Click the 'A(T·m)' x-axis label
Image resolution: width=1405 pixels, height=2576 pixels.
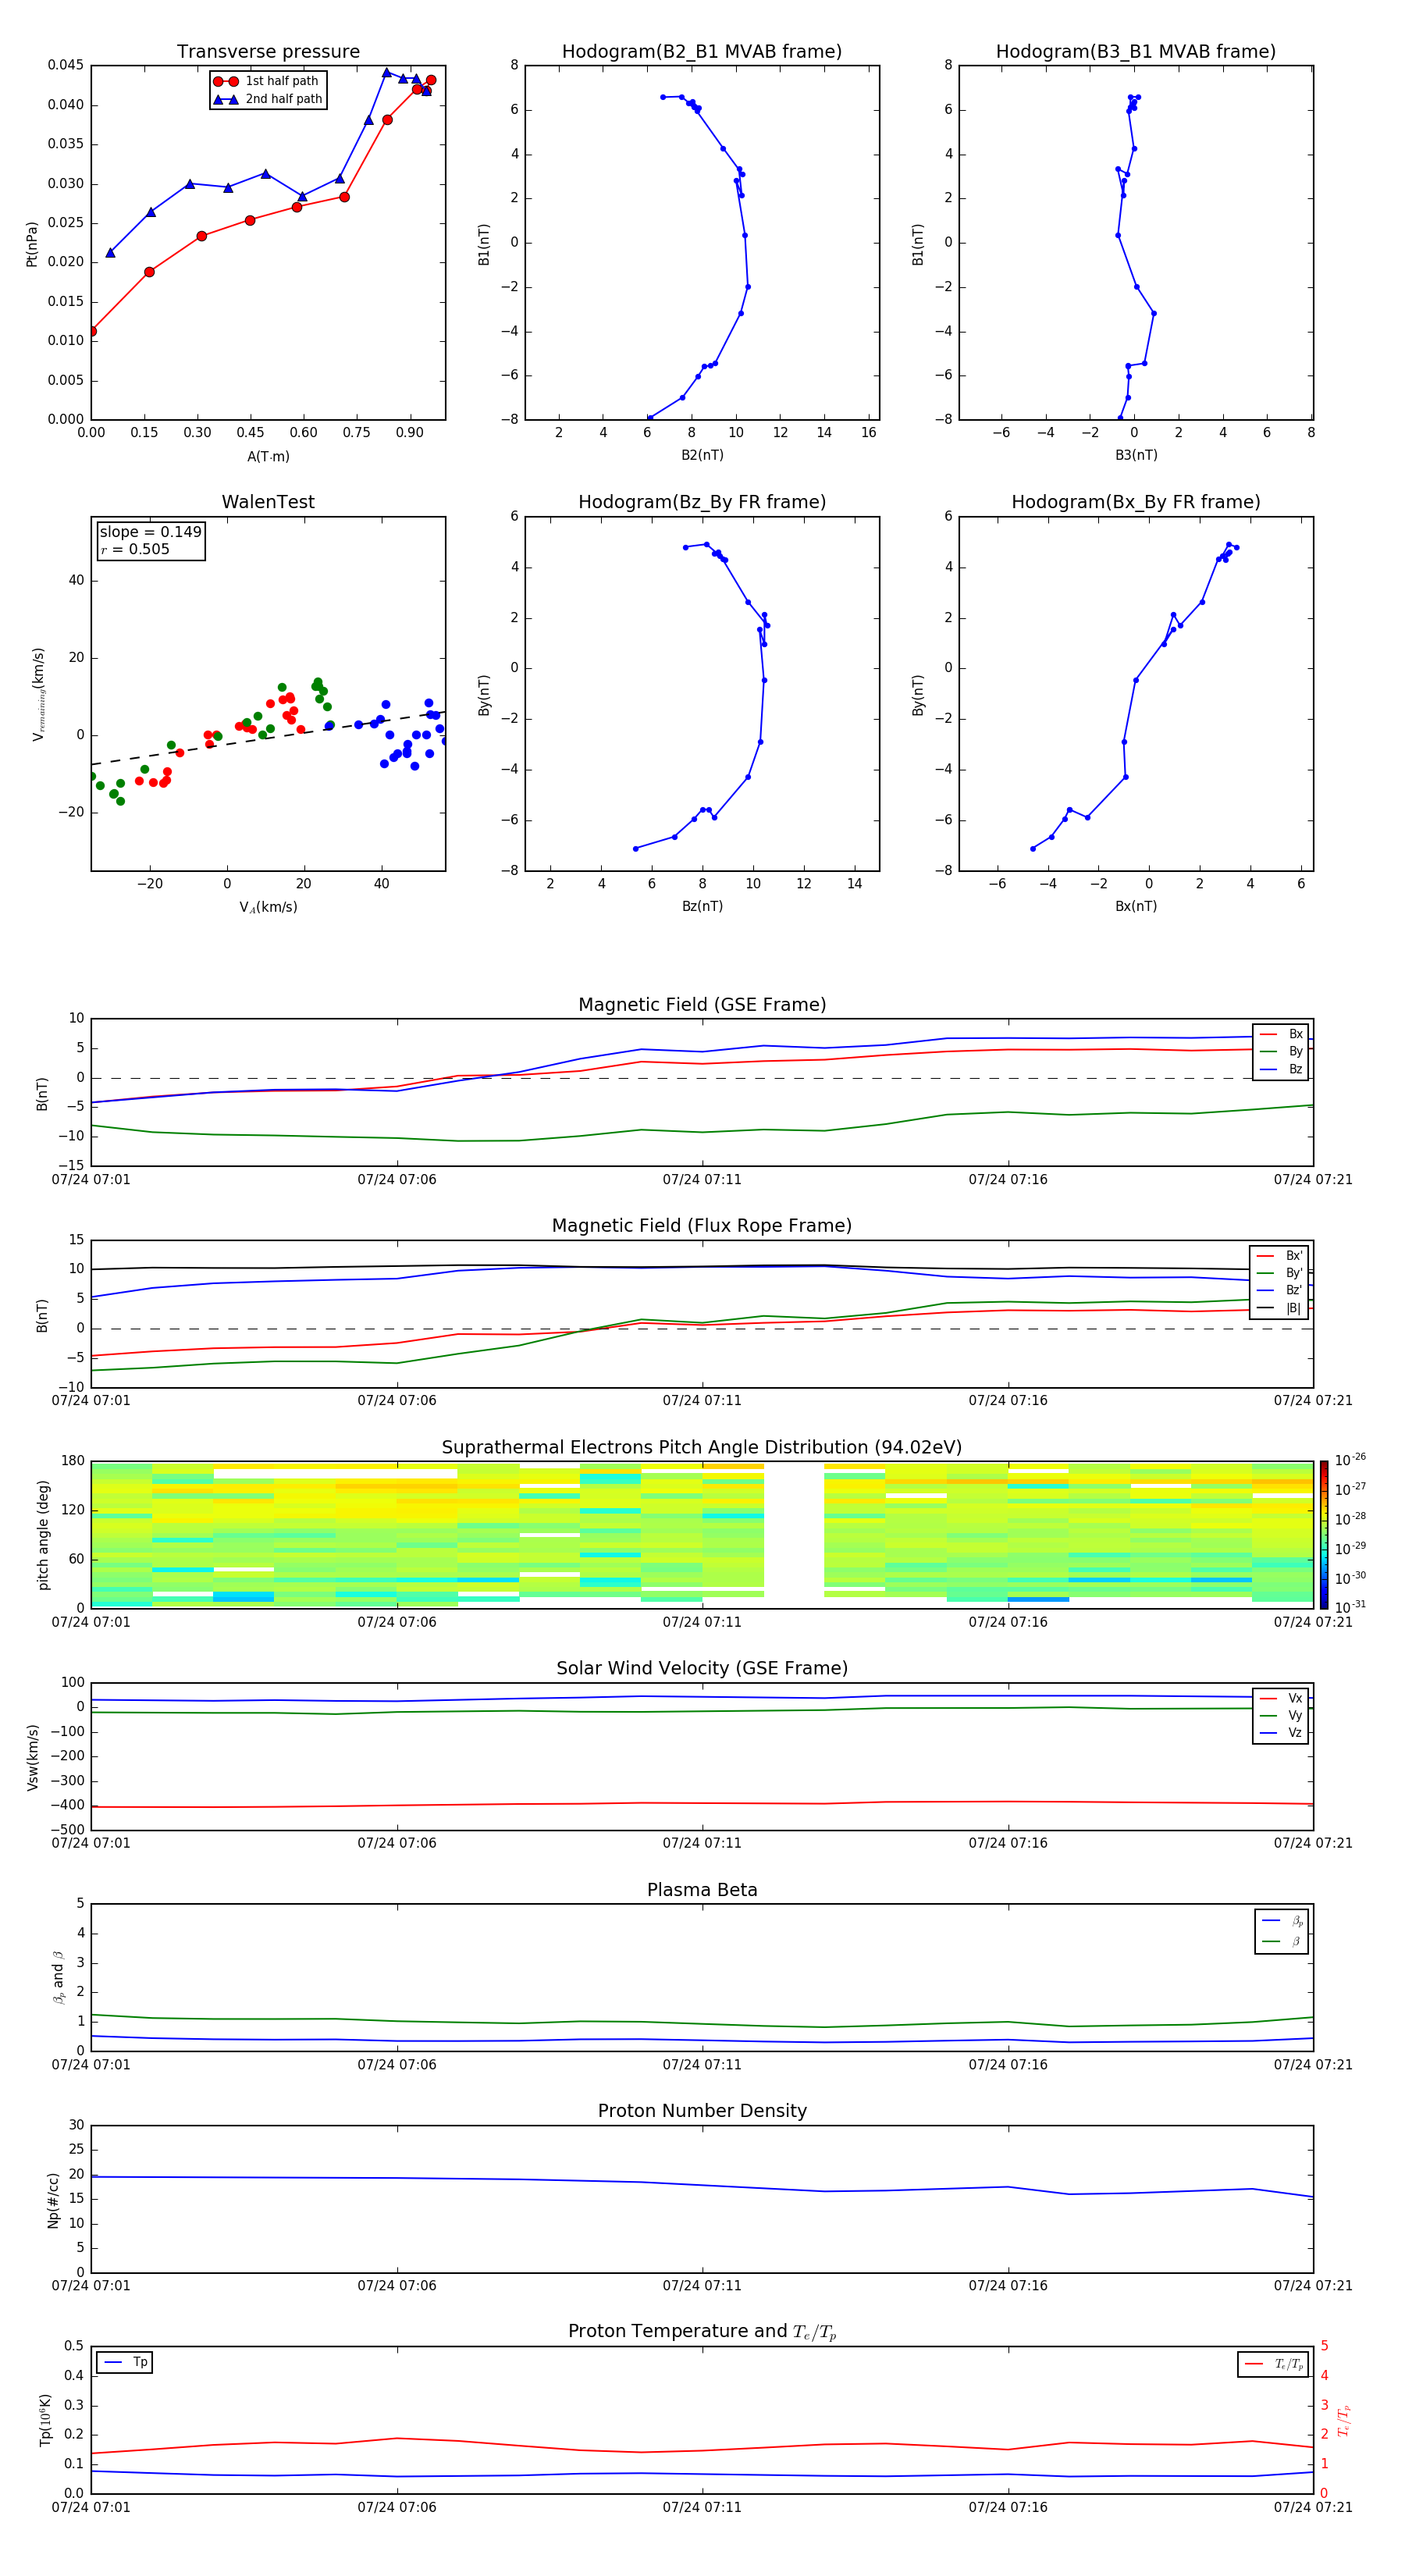coord(268,456)
